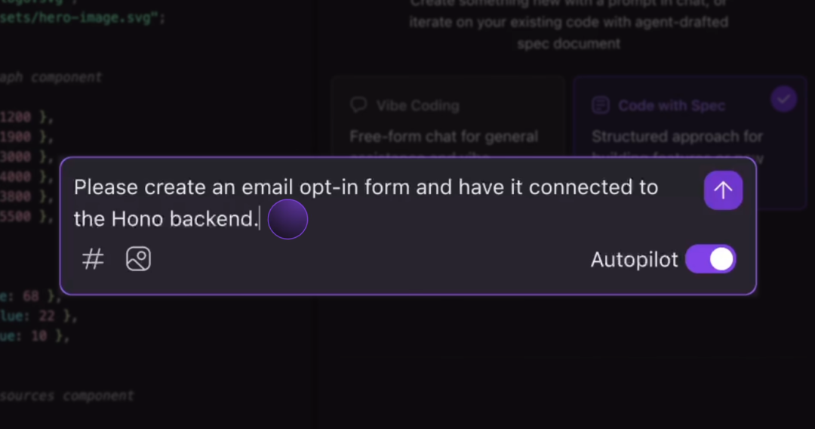Click the word "Please" in the prompt
The image size is (815, 429).
[106, 187]
